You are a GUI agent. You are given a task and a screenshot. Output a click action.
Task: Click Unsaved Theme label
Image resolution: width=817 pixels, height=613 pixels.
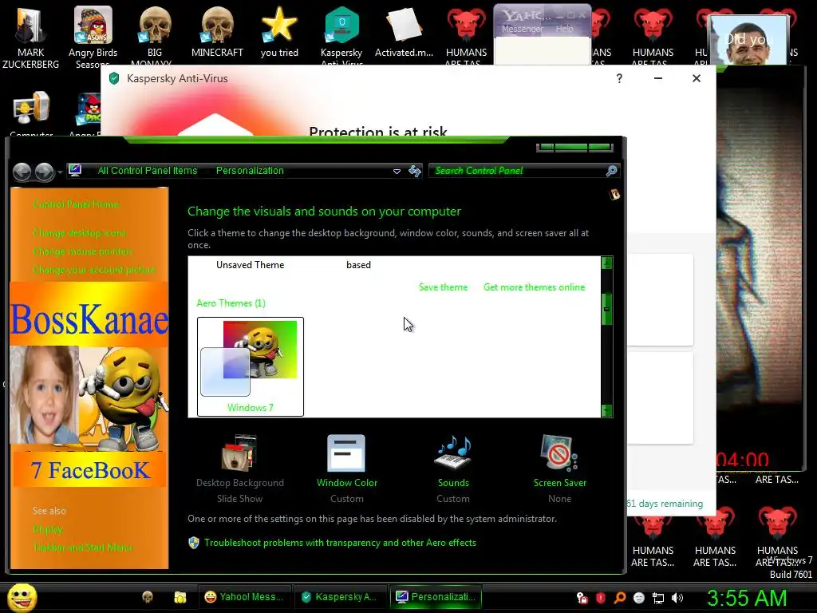point(250,265)
